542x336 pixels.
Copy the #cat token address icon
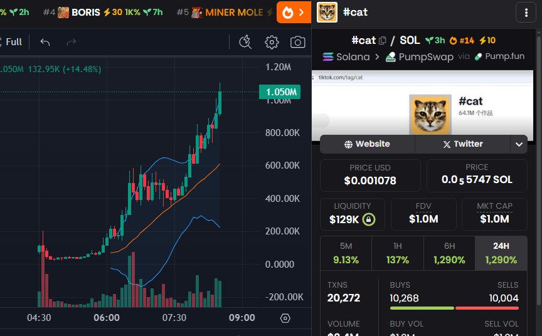[x=382, y=40]
